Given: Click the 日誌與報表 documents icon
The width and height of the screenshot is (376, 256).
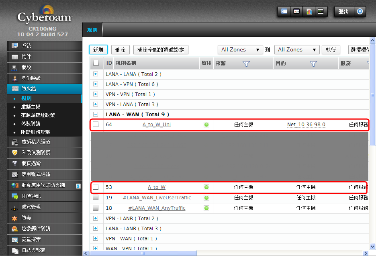Looking at the screenshot, I should click(15, 250).
